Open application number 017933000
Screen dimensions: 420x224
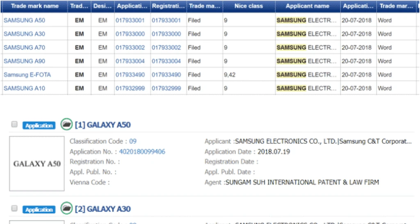(x=130, y=34)
